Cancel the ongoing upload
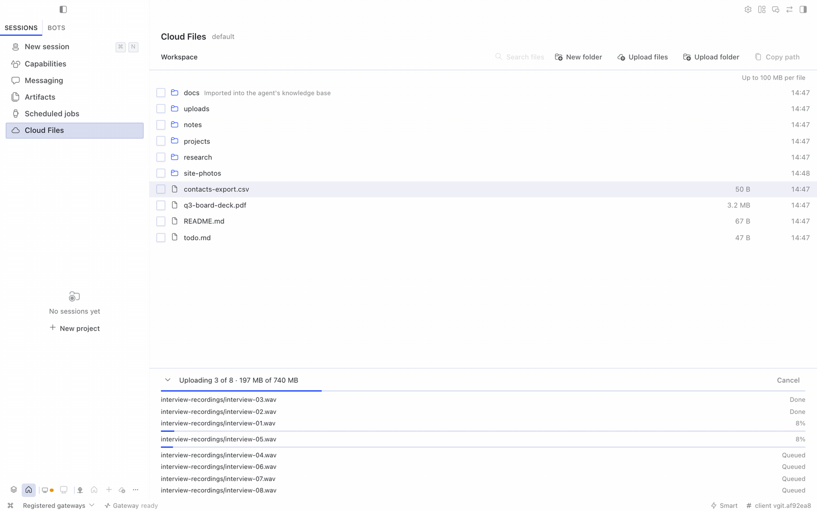The height and width of the screenshot is (511, 817). click(x=788, y=380)
